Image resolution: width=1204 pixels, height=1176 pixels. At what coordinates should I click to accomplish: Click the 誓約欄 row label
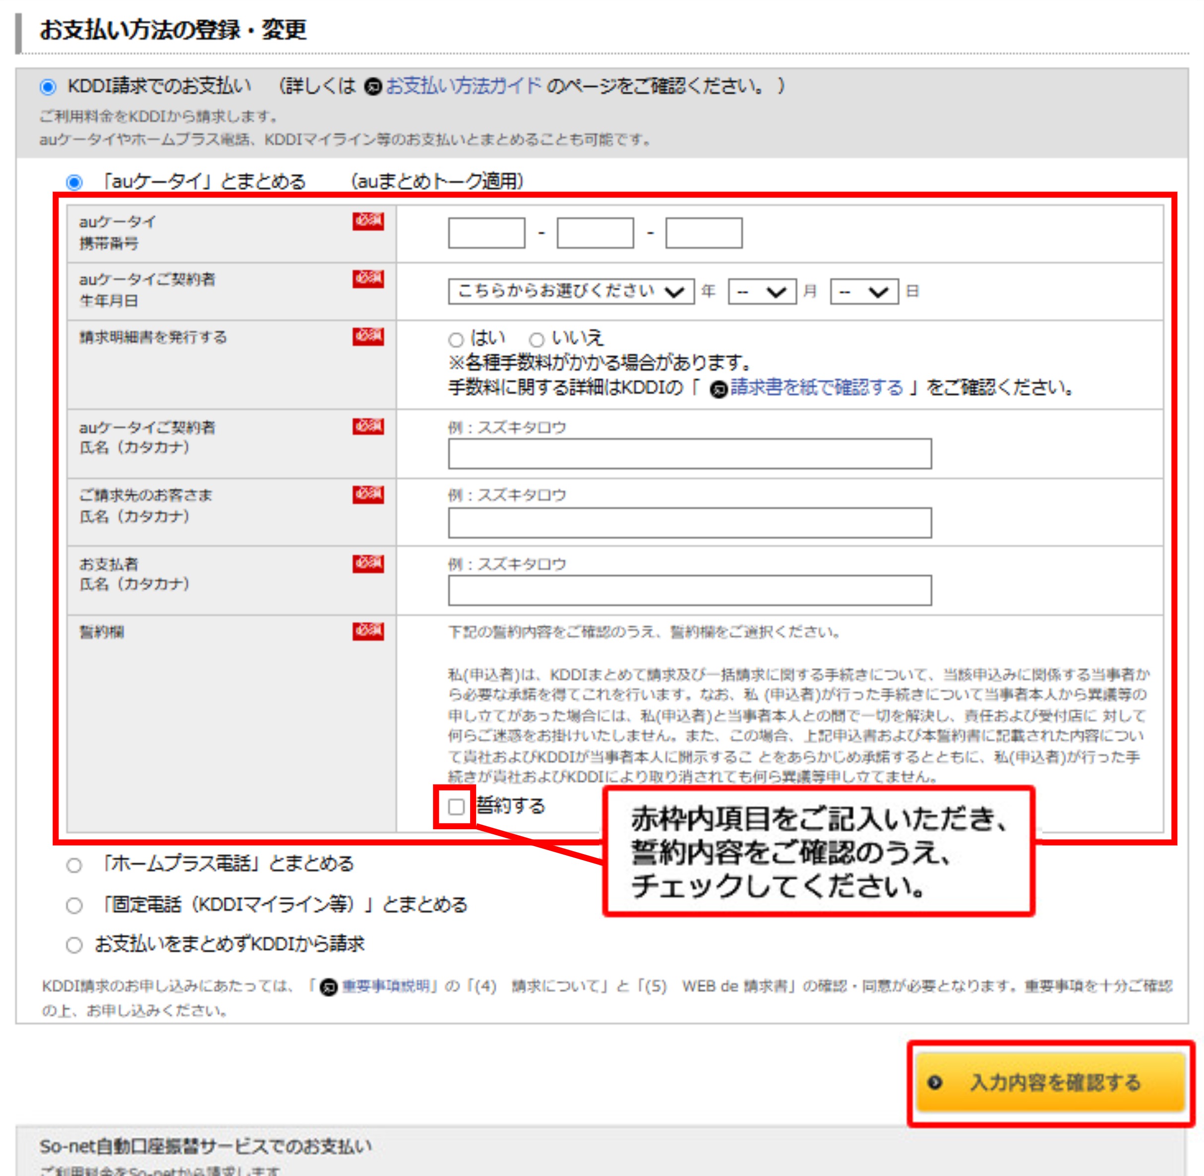point(102,632)
